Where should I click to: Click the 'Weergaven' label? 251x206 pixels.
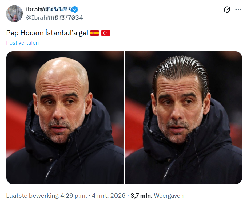pyautogui.click(x=169, y=196)
